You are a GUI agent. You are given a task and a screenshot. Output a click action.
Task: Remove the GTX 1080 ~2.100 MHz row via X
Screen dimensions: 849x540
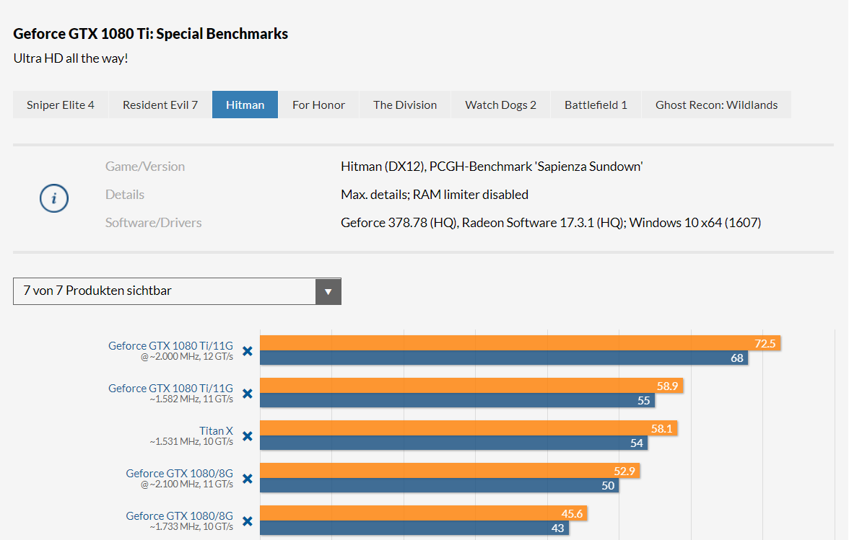[x=248, y=479]
